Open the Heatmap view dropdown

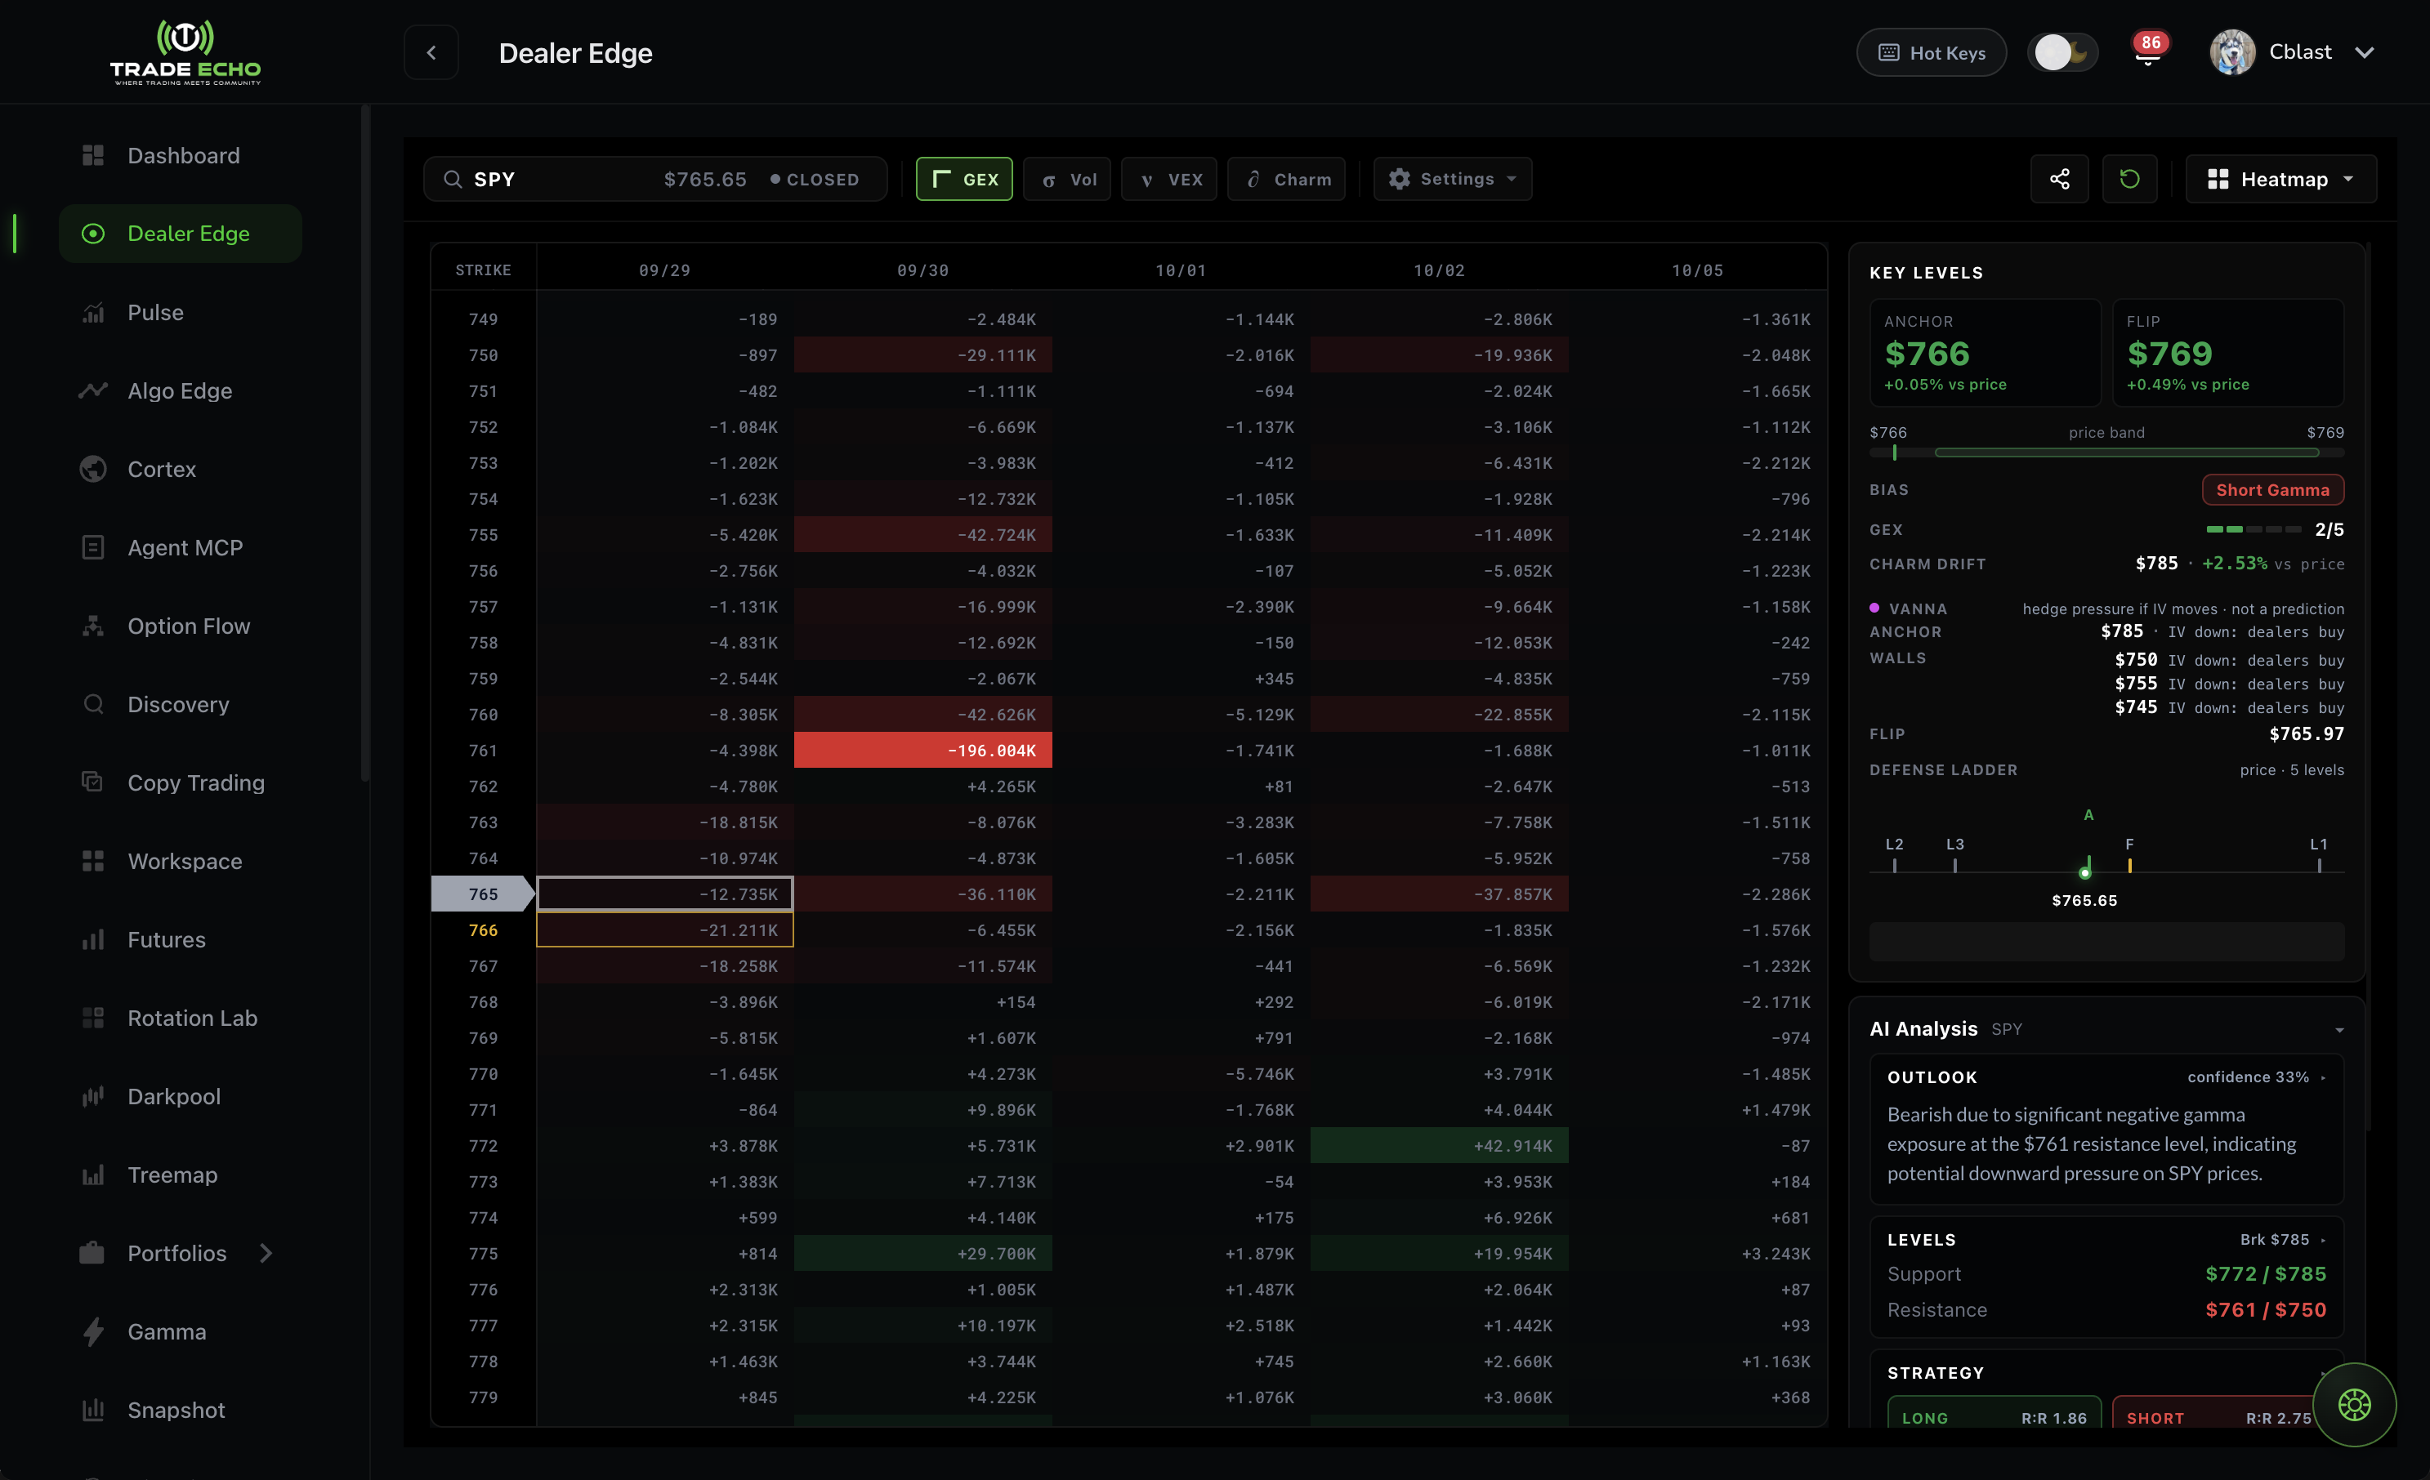click(2281, 180)
